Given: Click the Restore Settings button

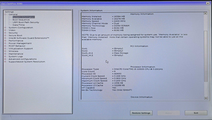Looking at the screenshot, I should pos(141,113).
